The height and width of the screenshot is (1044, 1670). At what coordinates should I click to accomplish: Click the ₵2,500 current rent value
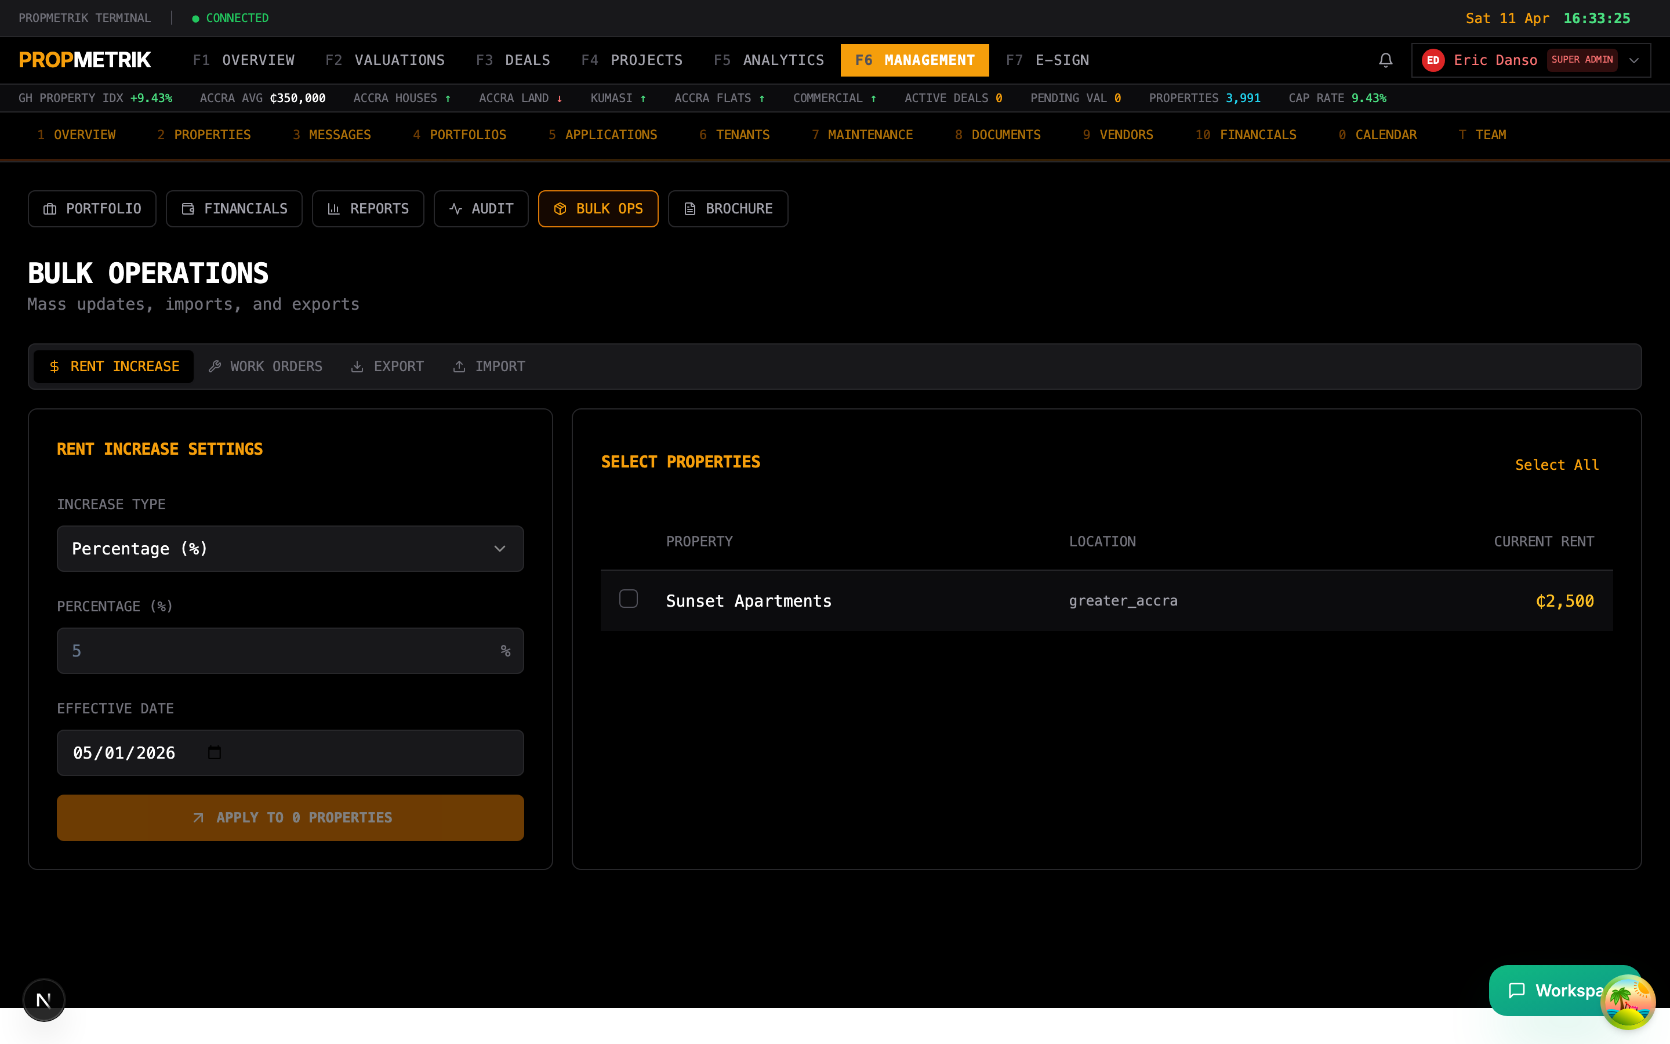click(x=1564, y=601)
